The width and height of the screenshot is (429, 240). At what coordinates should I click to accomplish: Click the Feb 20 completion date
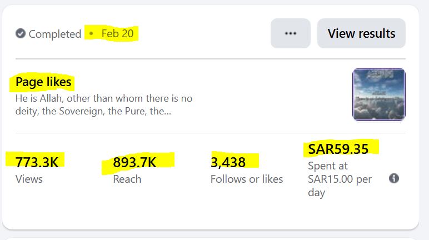pyautogui.click(x=117, y=33)
